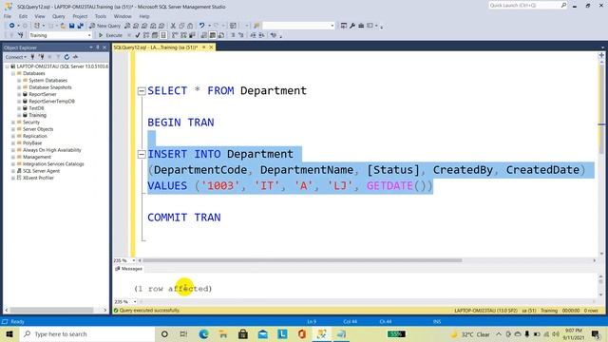
Task: Click the Object Explorer horizontal scrollbar
Action: point(51,311)
